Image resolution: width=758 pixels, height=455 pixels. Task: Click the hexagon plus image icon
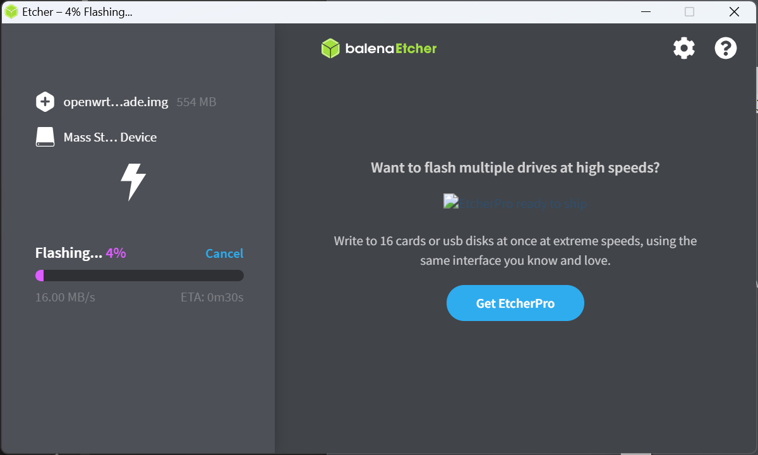pyautogui.click(x=45, y=102)
